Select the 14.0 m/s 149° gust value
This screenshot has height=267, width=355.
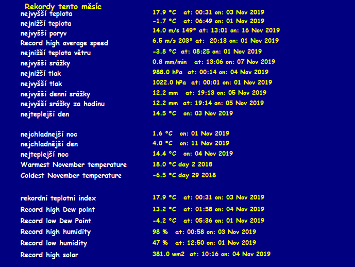(216, 30)
